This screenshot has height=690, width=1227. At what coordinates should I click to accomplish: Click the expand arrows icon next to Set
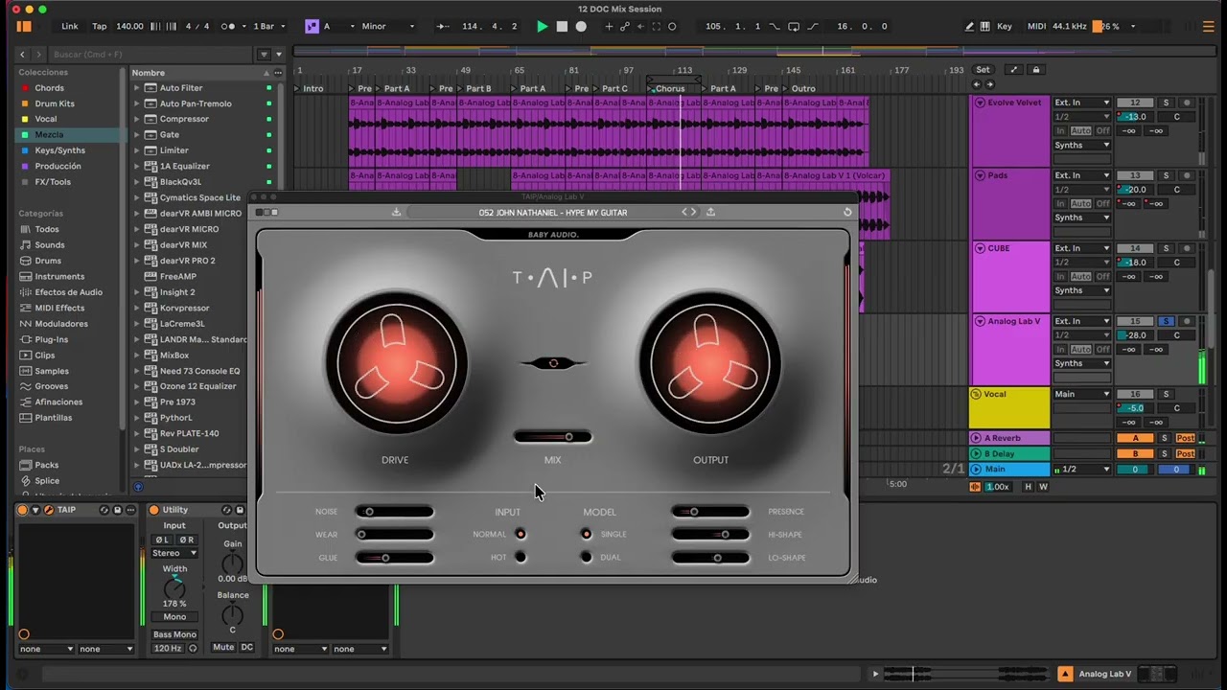[1014, 70]
